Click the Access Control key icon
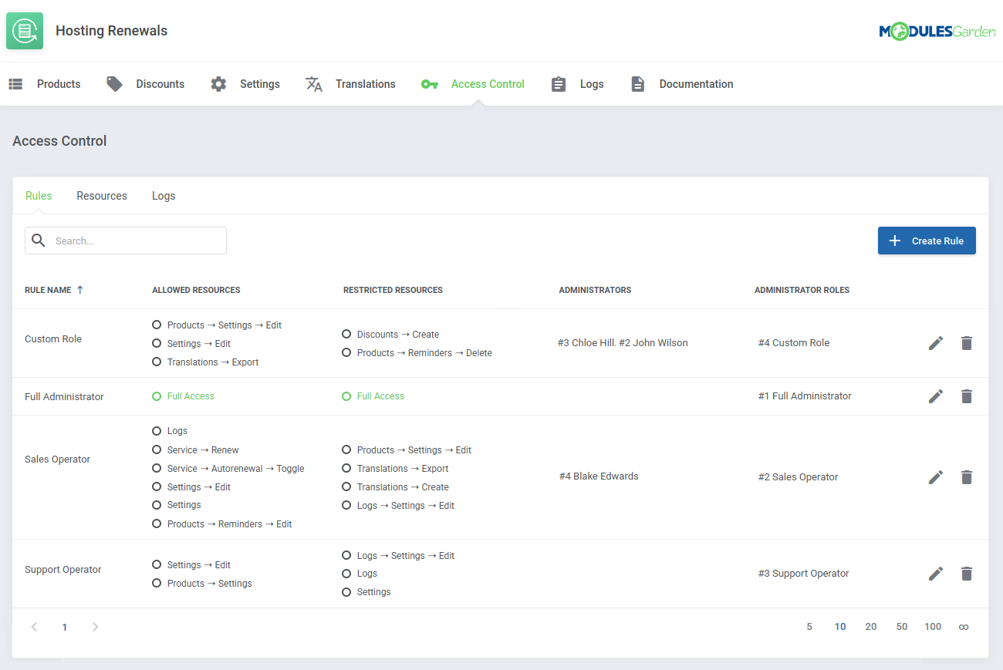This screenshot has width=1003, height=670. coord(430,84)
